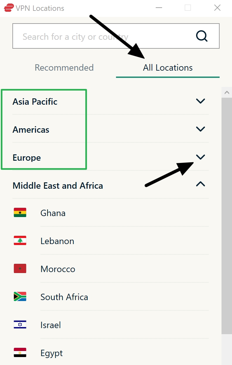Switch to the Recommended tab
This screenshot has height=365, width=232.
tap(64, 67)
